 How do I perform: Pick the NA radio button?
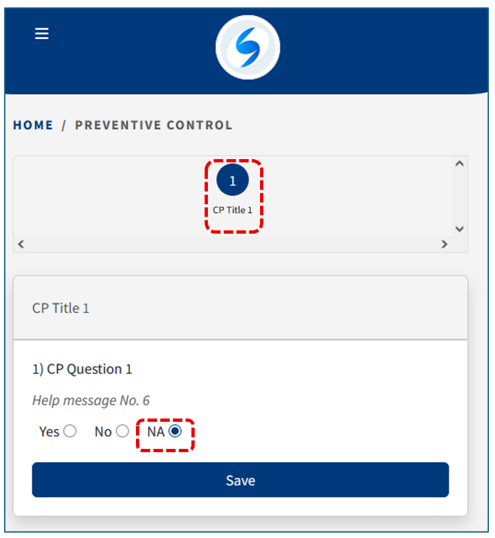tap(175, 432)
